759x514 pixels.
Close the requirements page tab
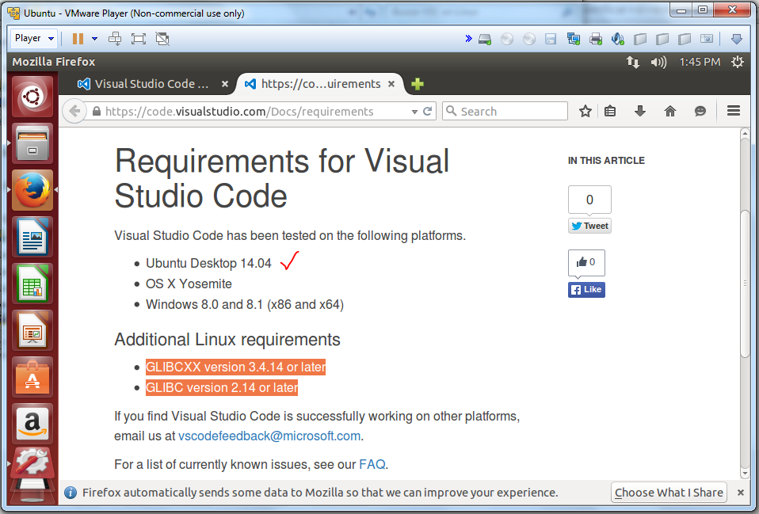click(391, 84)
